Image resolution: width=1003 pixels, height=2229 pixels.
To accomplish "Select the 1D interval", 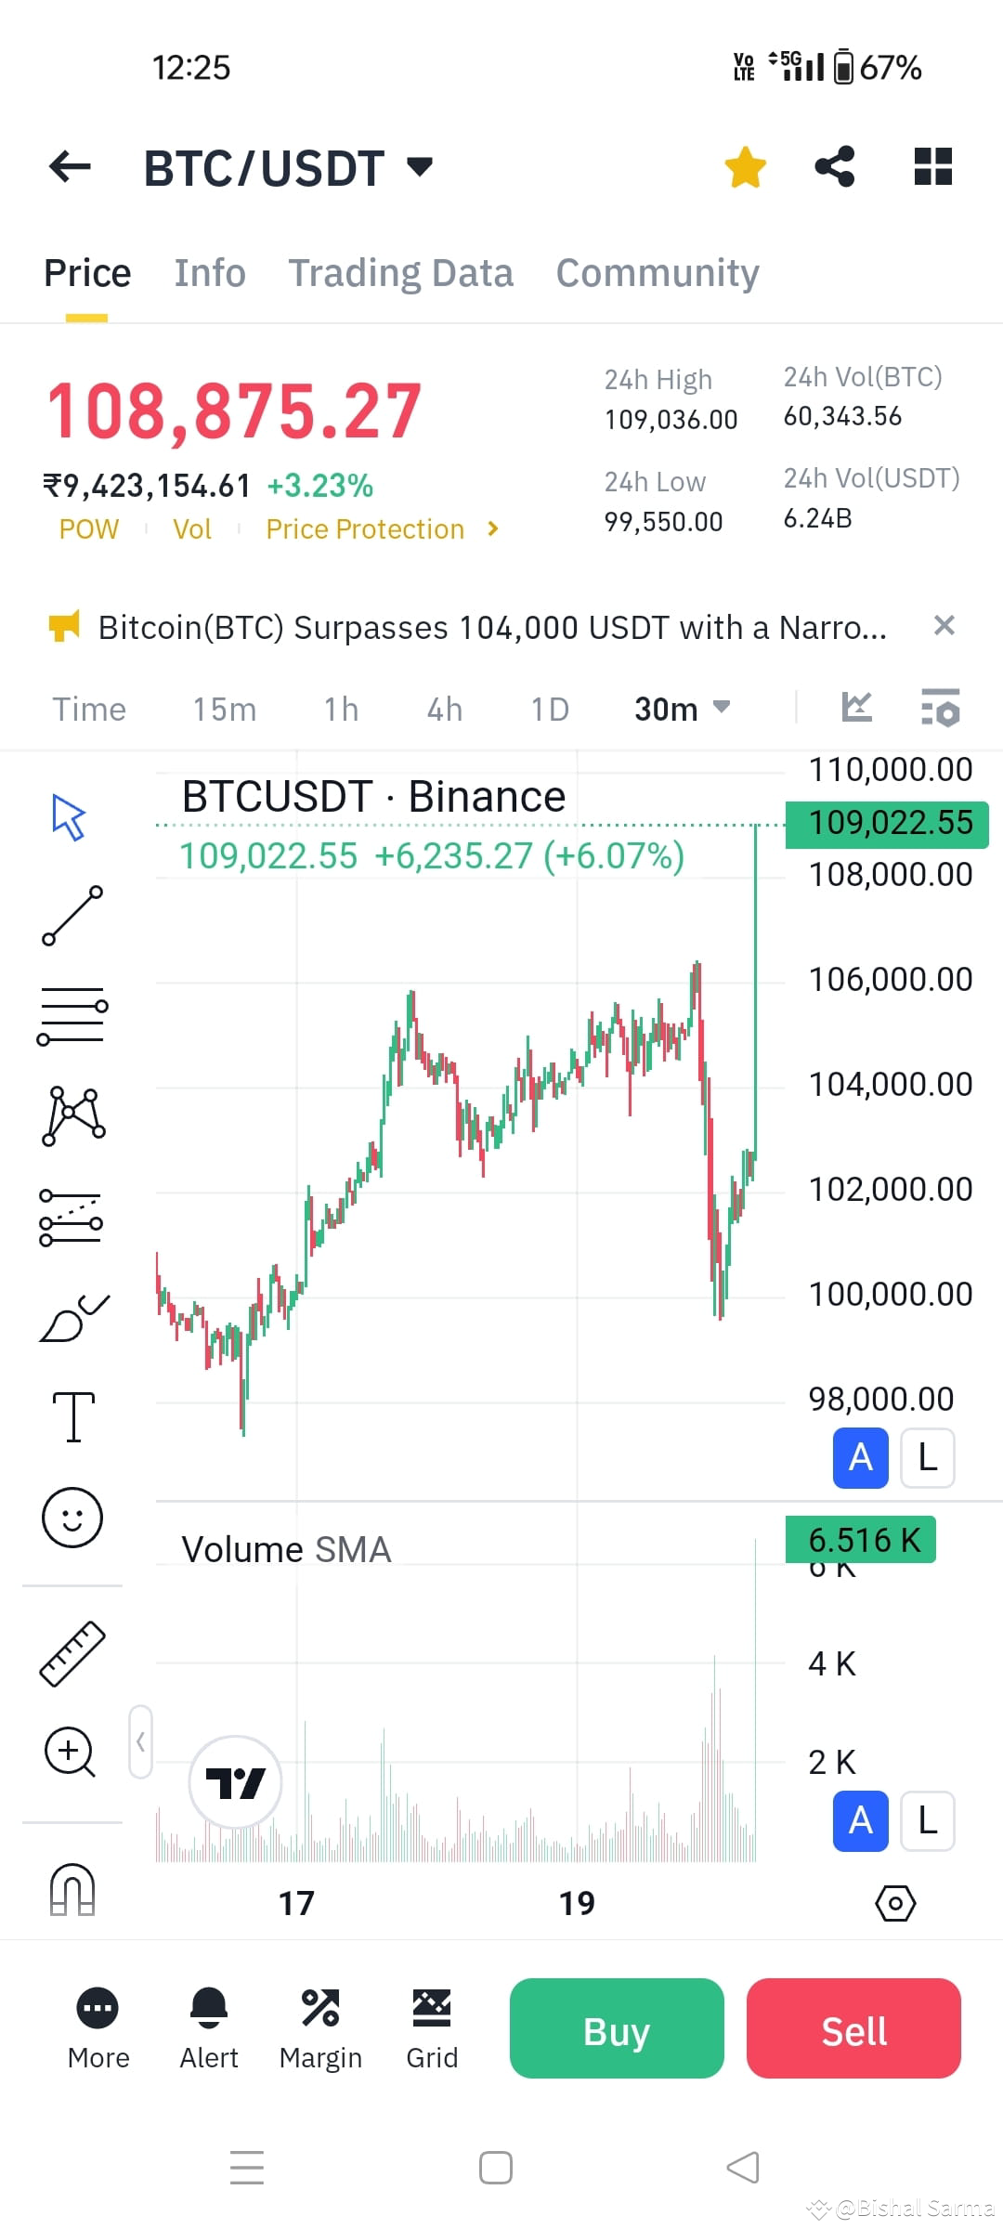I will click(x=550, y=710).
